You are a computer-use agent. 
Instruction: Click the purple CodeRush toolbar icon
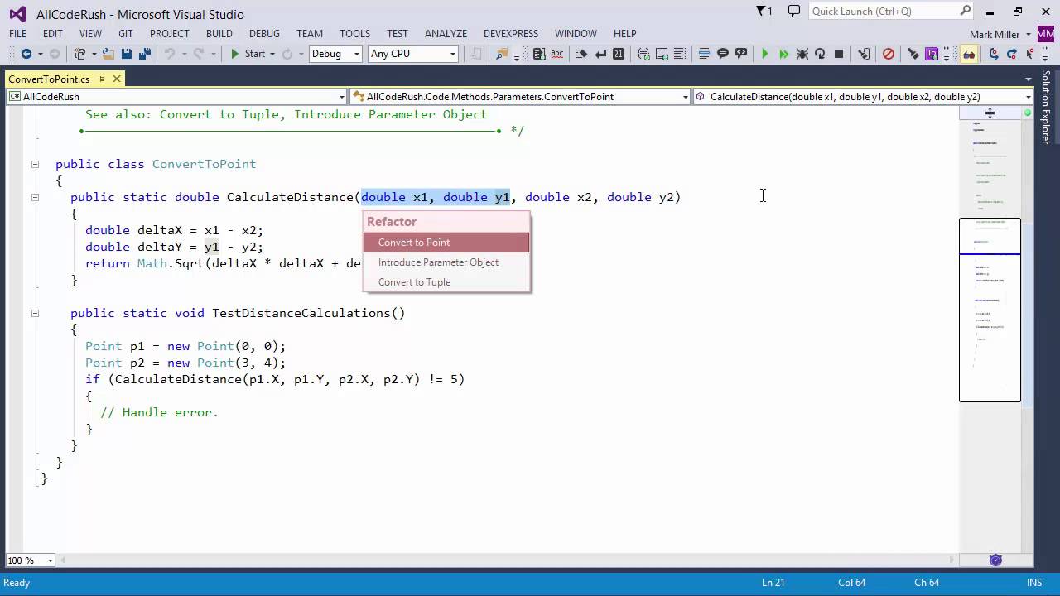tap(932, 54)
